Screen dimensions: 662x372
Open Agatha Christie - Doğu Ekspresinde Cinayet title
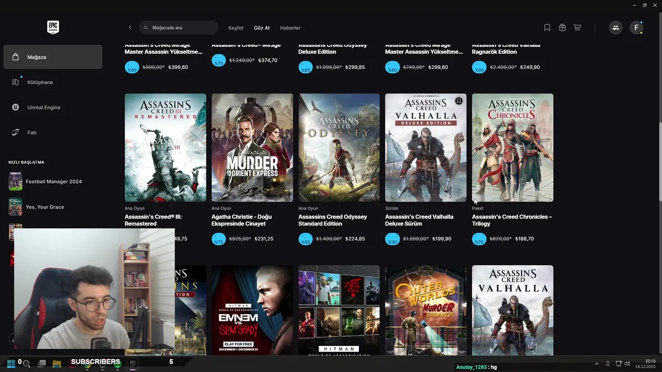point(242,220)
